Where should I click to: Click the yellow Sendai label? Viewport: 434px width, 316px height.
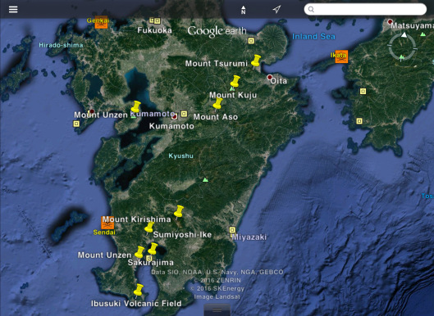[x=104, y=232]
